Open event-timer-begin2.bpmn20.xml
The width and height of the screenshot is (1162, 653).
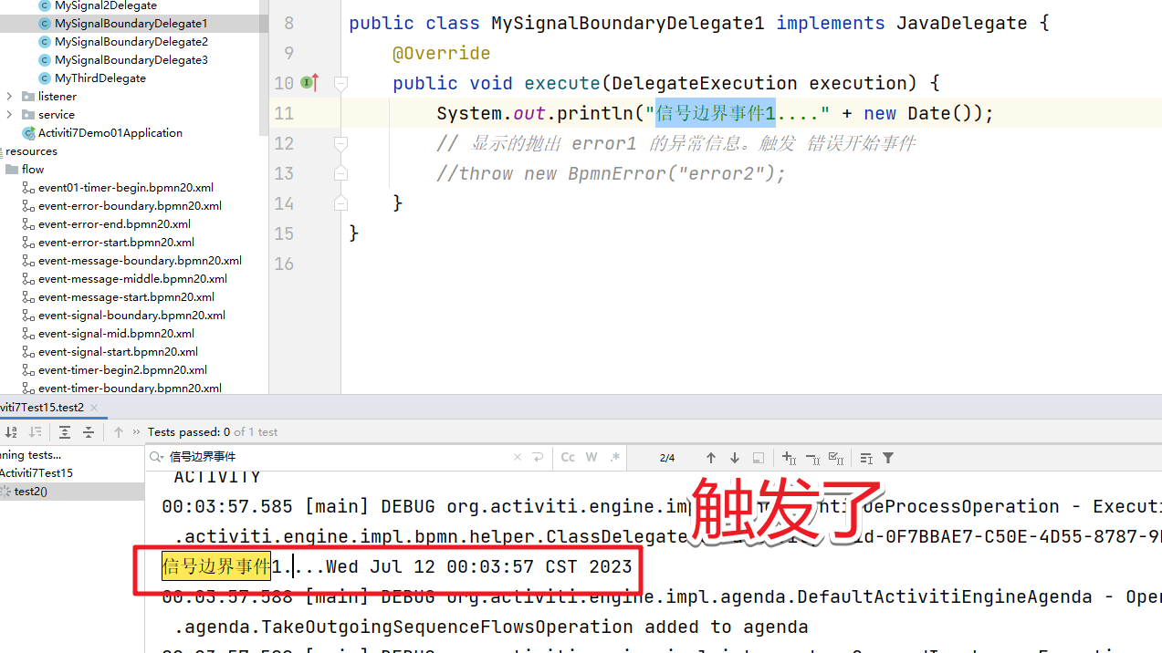click(122, 370)
